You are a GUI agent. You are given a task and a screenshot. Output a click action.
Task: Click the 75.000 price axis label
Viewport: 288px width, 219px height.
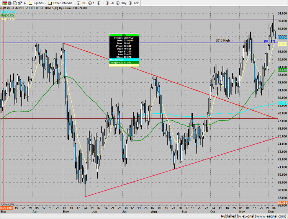tap(282, 136)
